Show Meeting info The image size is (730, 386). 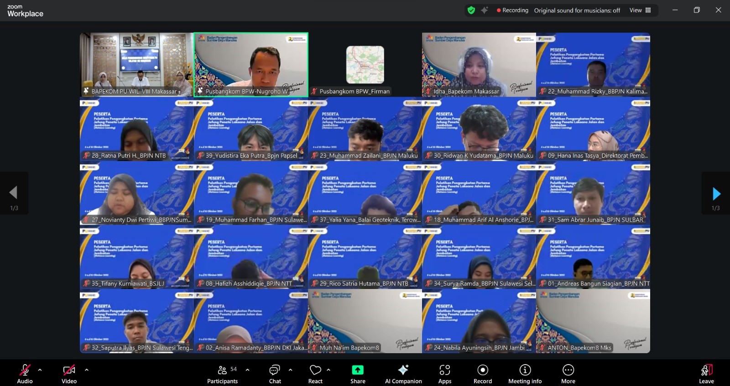(525, 374)
